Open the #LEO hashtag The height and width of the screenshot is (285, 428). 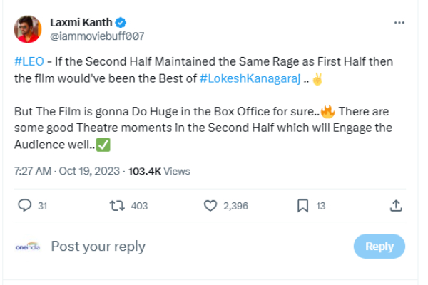tap(27, 63)
